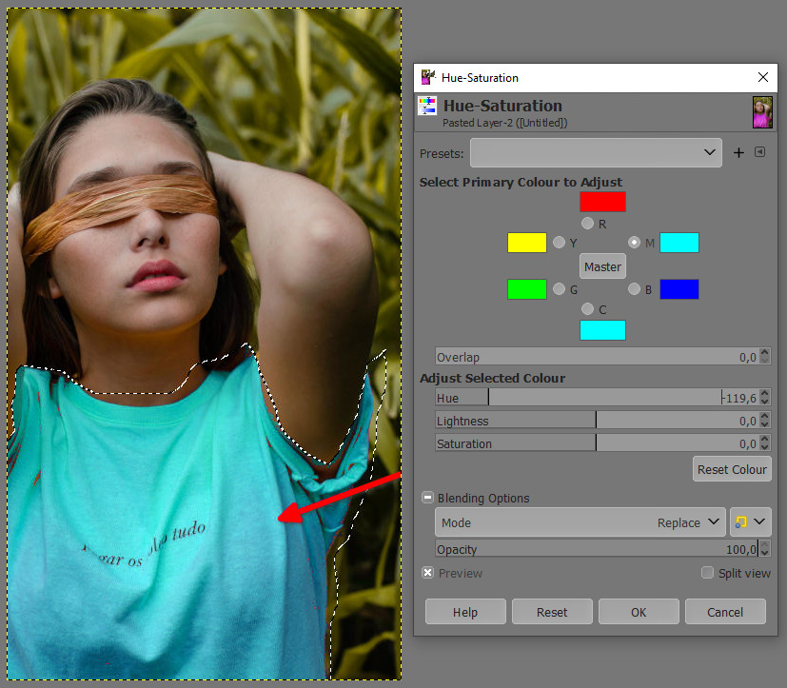Click the Help button
This screenshot has height=688, width=787.
(465, 612)
